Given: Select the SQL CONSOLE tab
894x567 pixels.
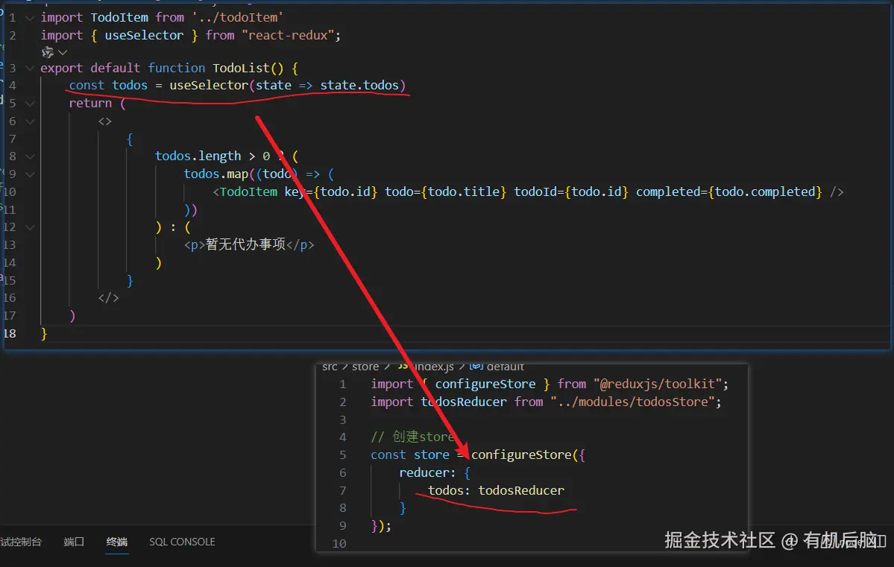Looking at the screenshot, I should [182, 542].
